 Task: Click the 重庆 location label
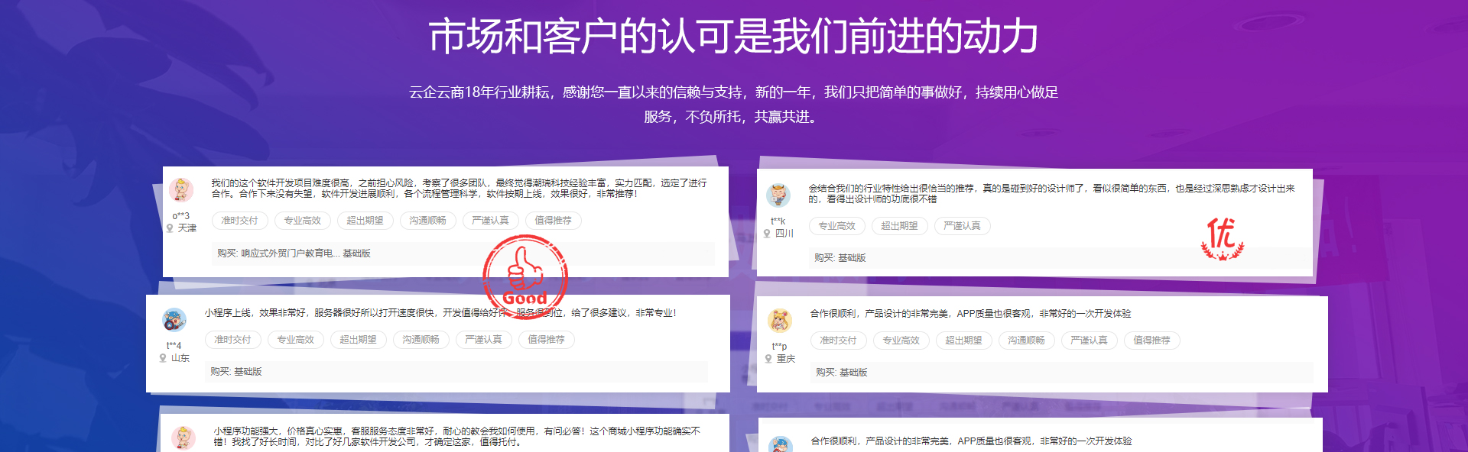tap(786, 359)
